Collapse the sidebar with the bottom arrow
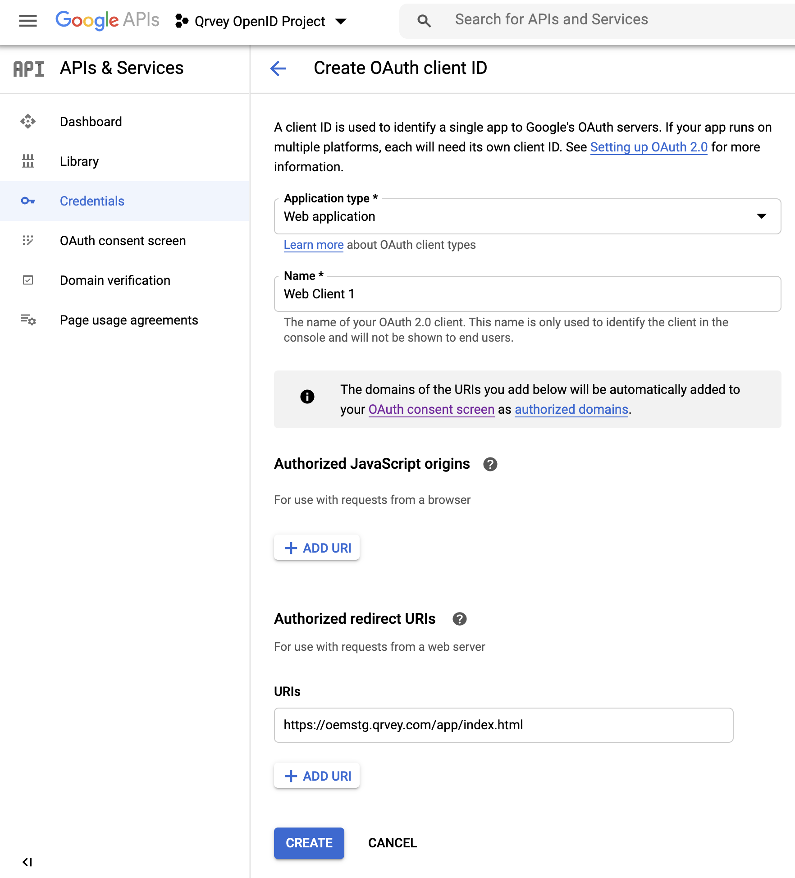The width and height of the screenshot is (795, 878). pos(27,862)
